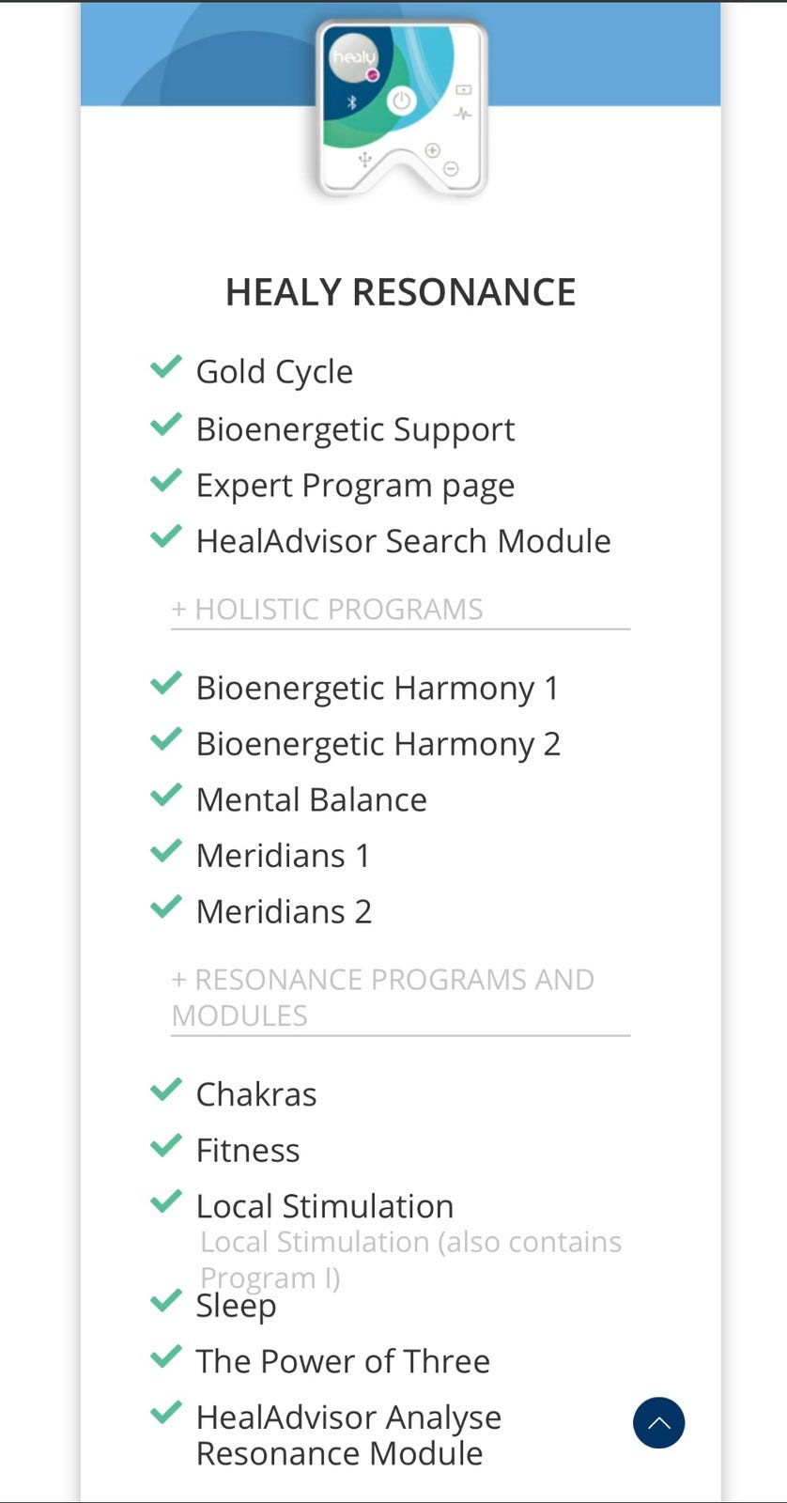This screenshot has height=1503, width=787.
Task: Click the battery icon on Healy device
Action: 463,90
